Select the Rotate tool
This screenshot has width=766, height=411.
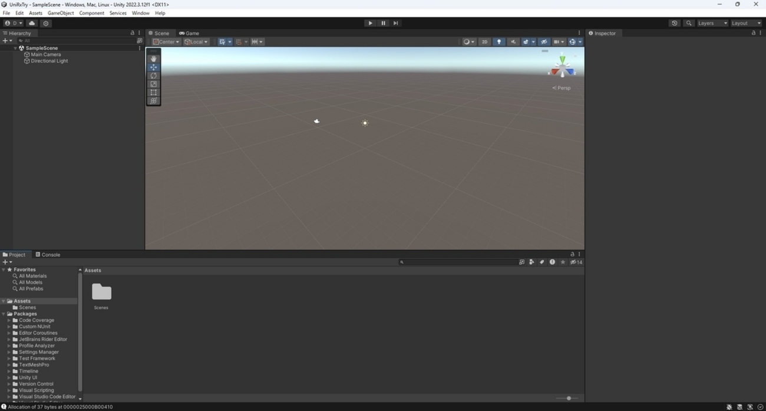tap(153, 75)
